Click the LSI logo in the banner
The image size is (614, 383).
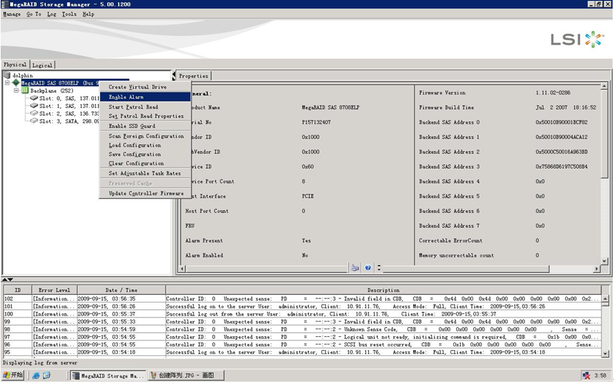(x=577, y=39)
